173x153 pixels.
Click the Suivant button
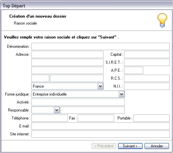130,146
